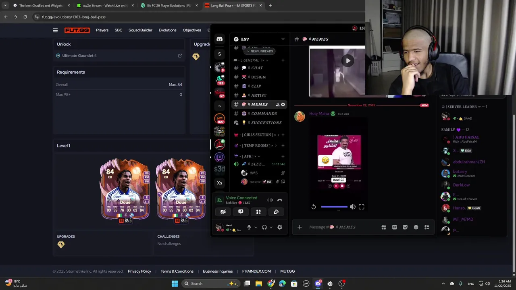This screenshot has width=516, height=290.
Task: Open the emoji picker
Action: pyautogui.click(x=416, y=227)
